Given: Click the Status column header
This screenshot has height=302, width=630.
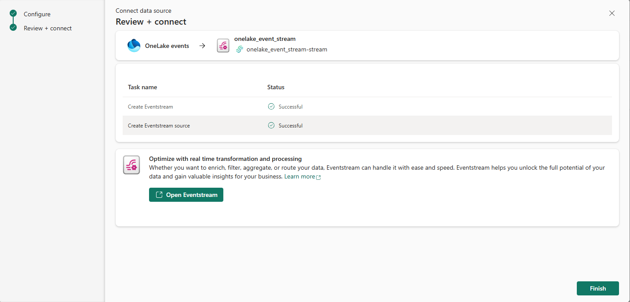Looking at the screenshot, I should click(276, 87).
